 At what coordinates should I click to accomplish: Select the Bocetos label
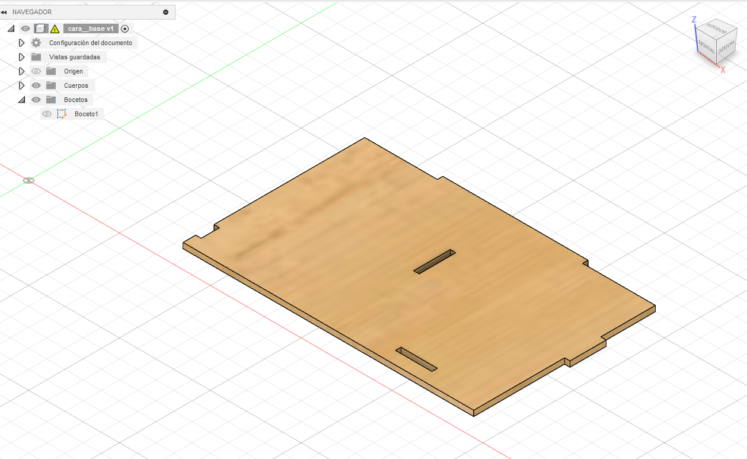tap(76, 100)
